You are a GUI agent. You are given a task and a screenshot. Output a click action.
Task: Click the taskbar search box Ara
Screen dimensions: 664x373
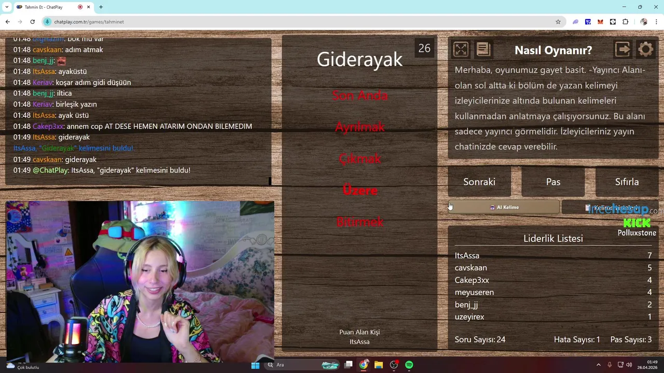pyautogui.click(x=302, y=365)
